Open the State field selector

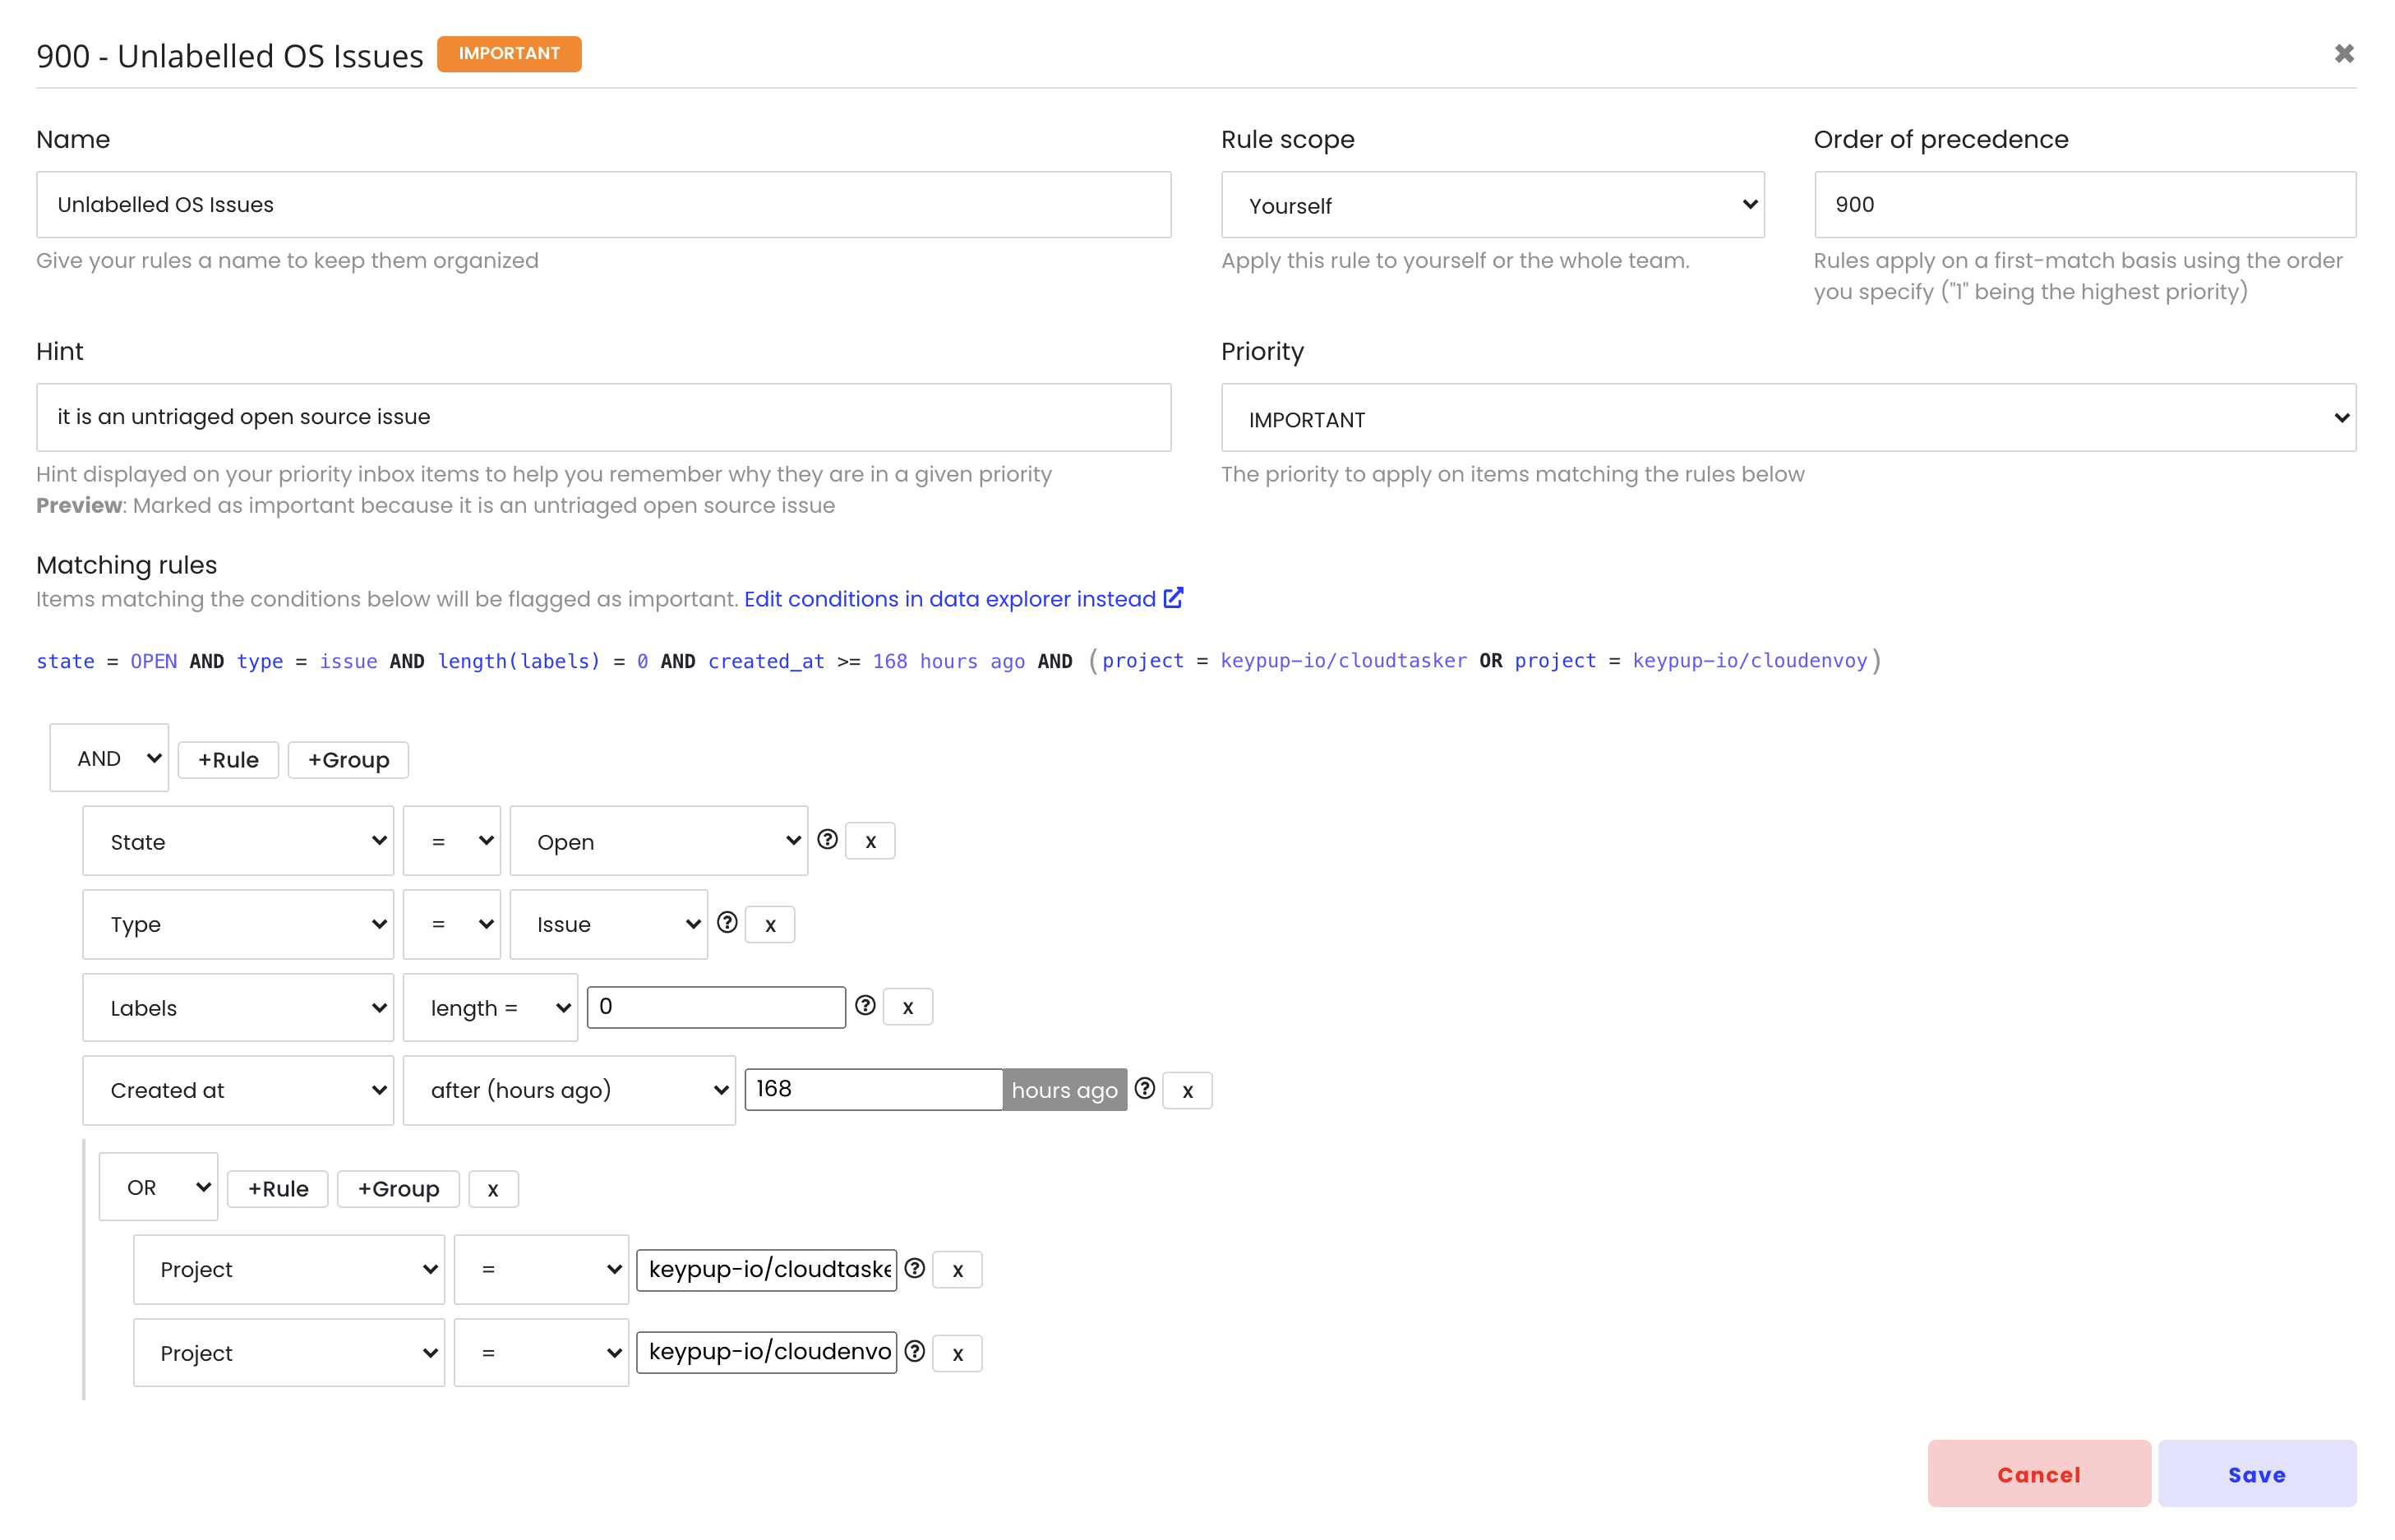click(238, 841)
